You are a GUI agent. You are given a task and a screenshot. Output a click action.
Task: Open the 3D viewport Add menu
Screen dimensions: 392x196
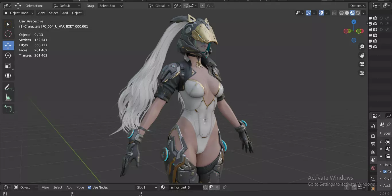click(65, 13)
